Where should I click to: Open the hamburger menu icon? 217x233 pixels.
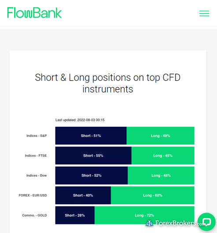[x=204, y=13]
